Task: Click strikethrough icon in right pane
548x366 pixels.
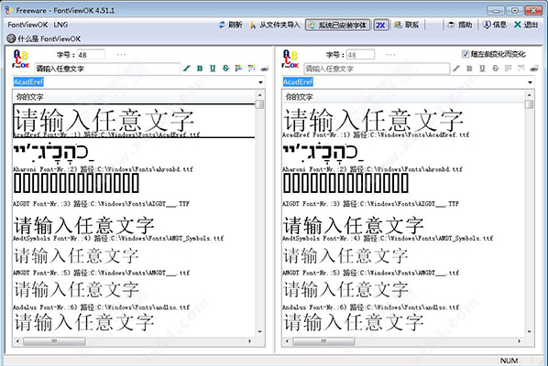Action: (495, 69)
